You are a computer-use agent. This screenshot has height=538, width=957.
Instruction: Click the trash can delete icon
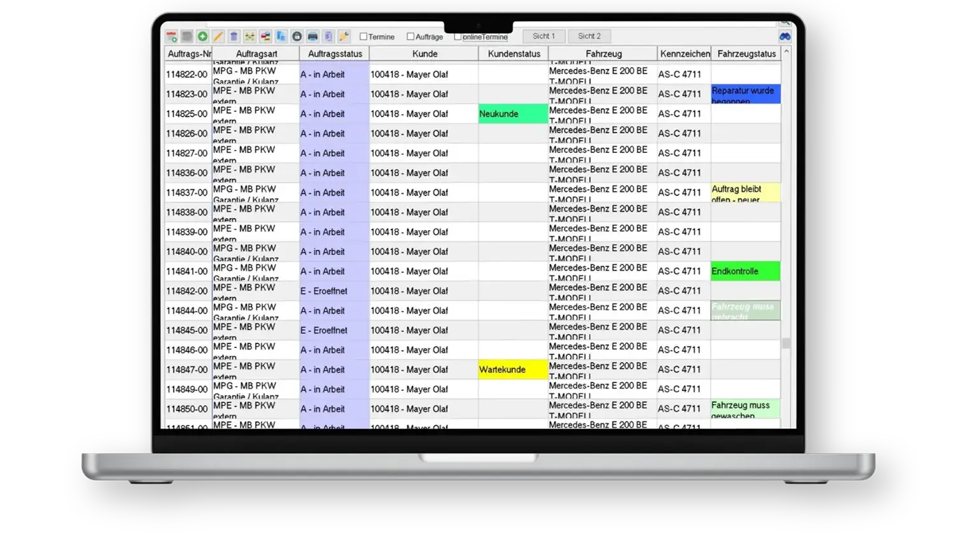pyautogui.click(x=234, y=36)
